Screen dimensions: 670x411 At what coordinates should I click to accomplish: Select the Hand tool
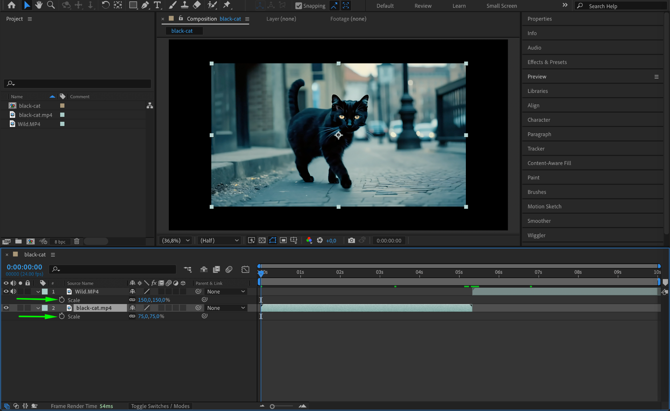tap(39, 5)
